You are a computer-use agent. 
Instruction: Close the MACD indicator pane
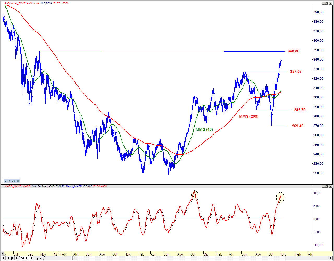pos(330,186)
